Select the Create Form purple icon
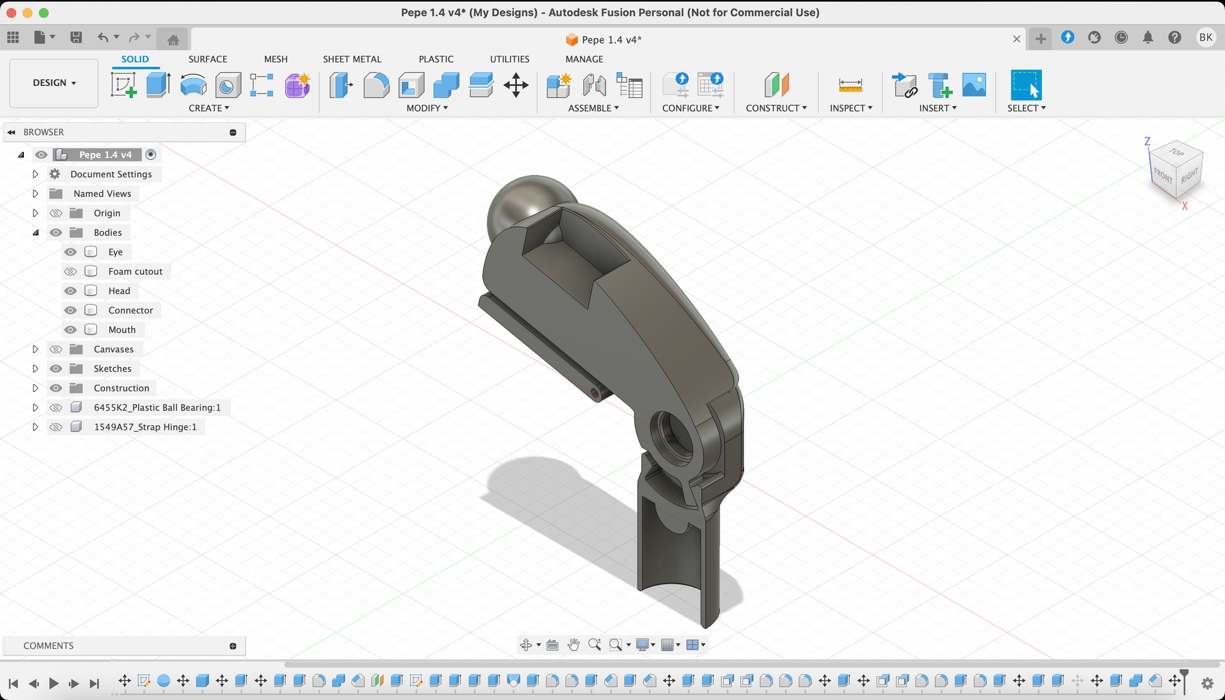The image size is (1225, 700). 297,84
